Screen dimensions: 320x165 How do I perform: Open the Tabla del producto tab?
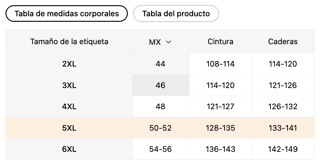click(176, 13)
